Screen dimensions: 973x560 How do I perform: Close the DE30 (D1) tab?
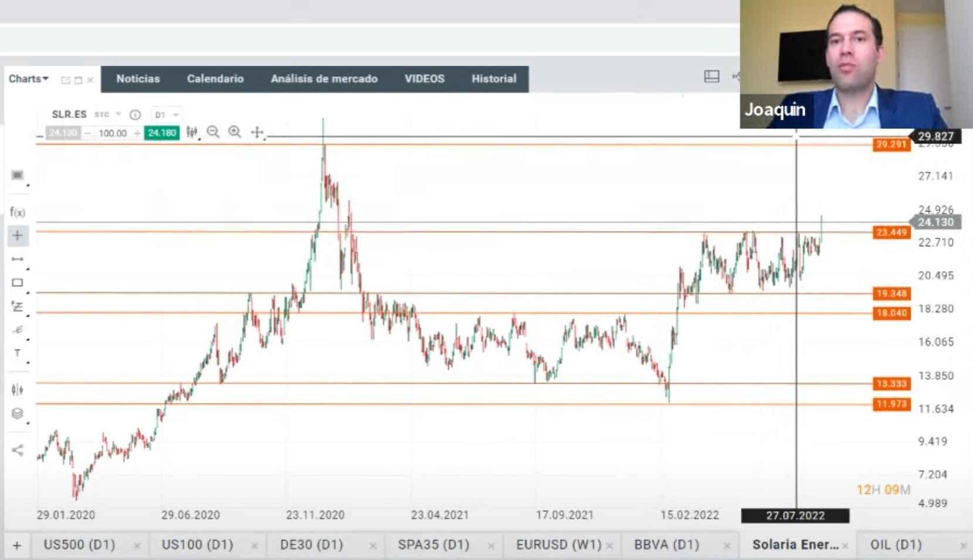[x=373, y=546]
